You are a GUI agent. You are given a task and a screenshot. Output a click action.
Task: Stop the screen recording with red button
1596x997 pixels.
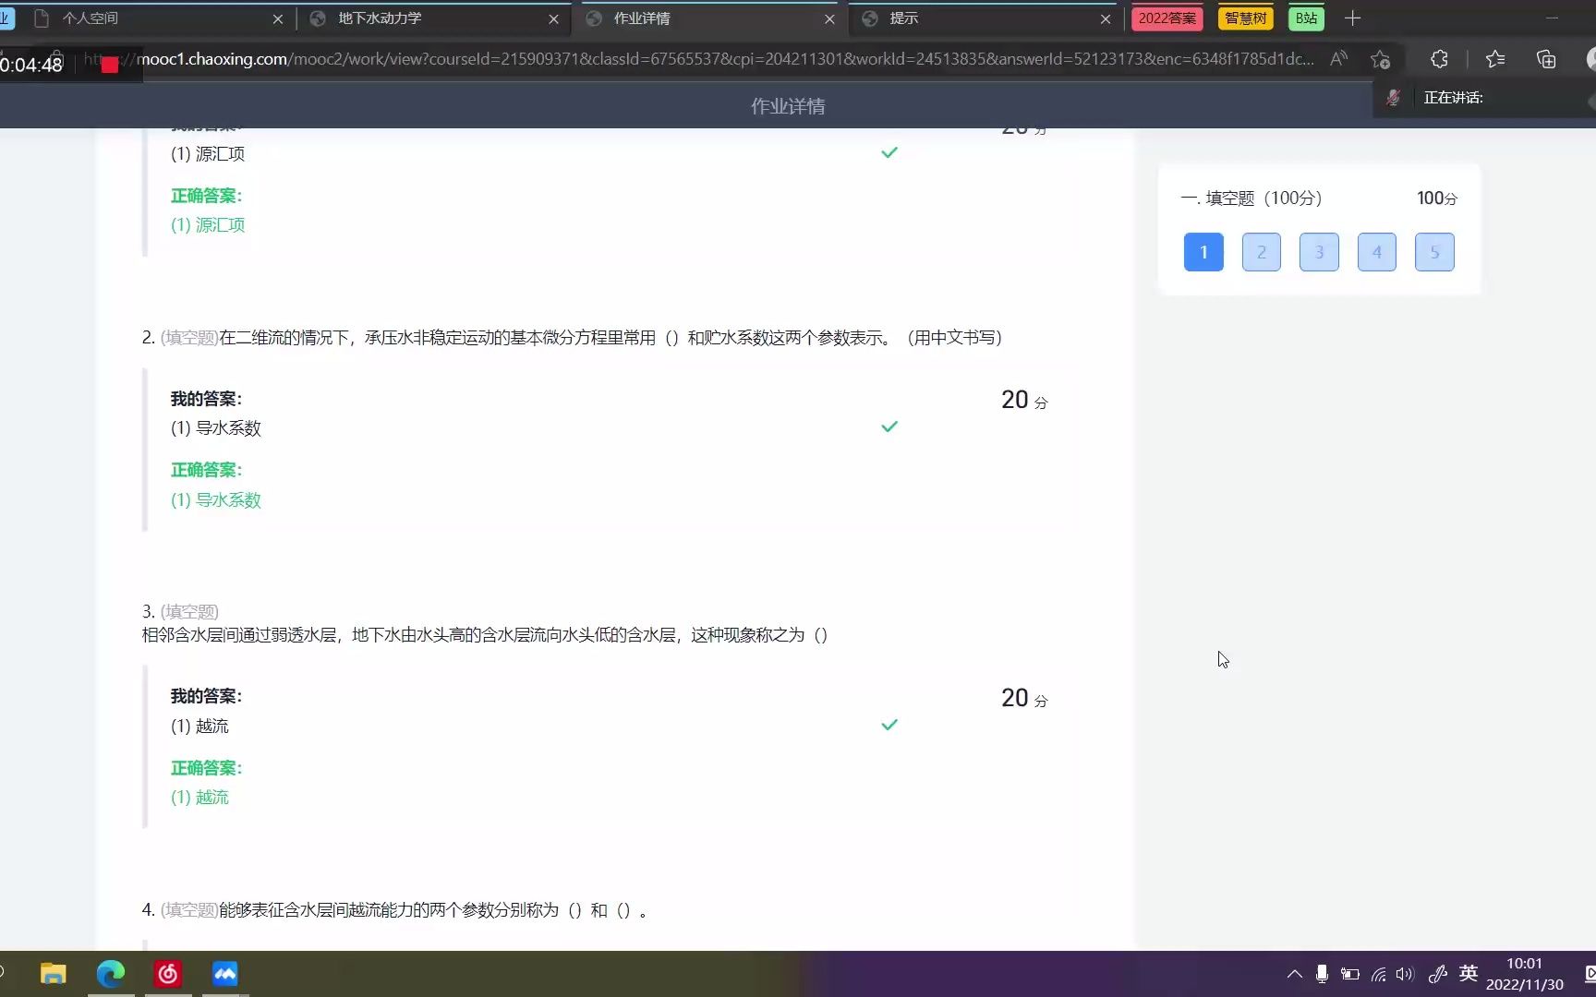click(110, 65)
